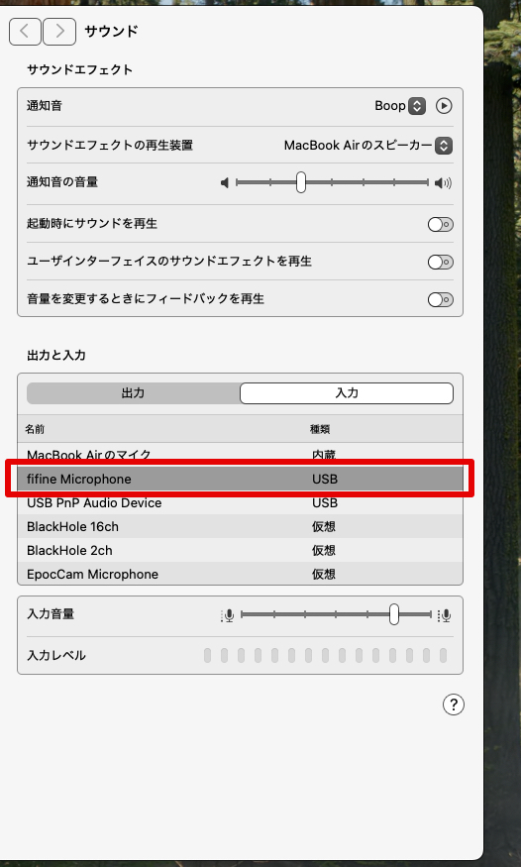Go back with the left chevron button

[x=25, y=32]
